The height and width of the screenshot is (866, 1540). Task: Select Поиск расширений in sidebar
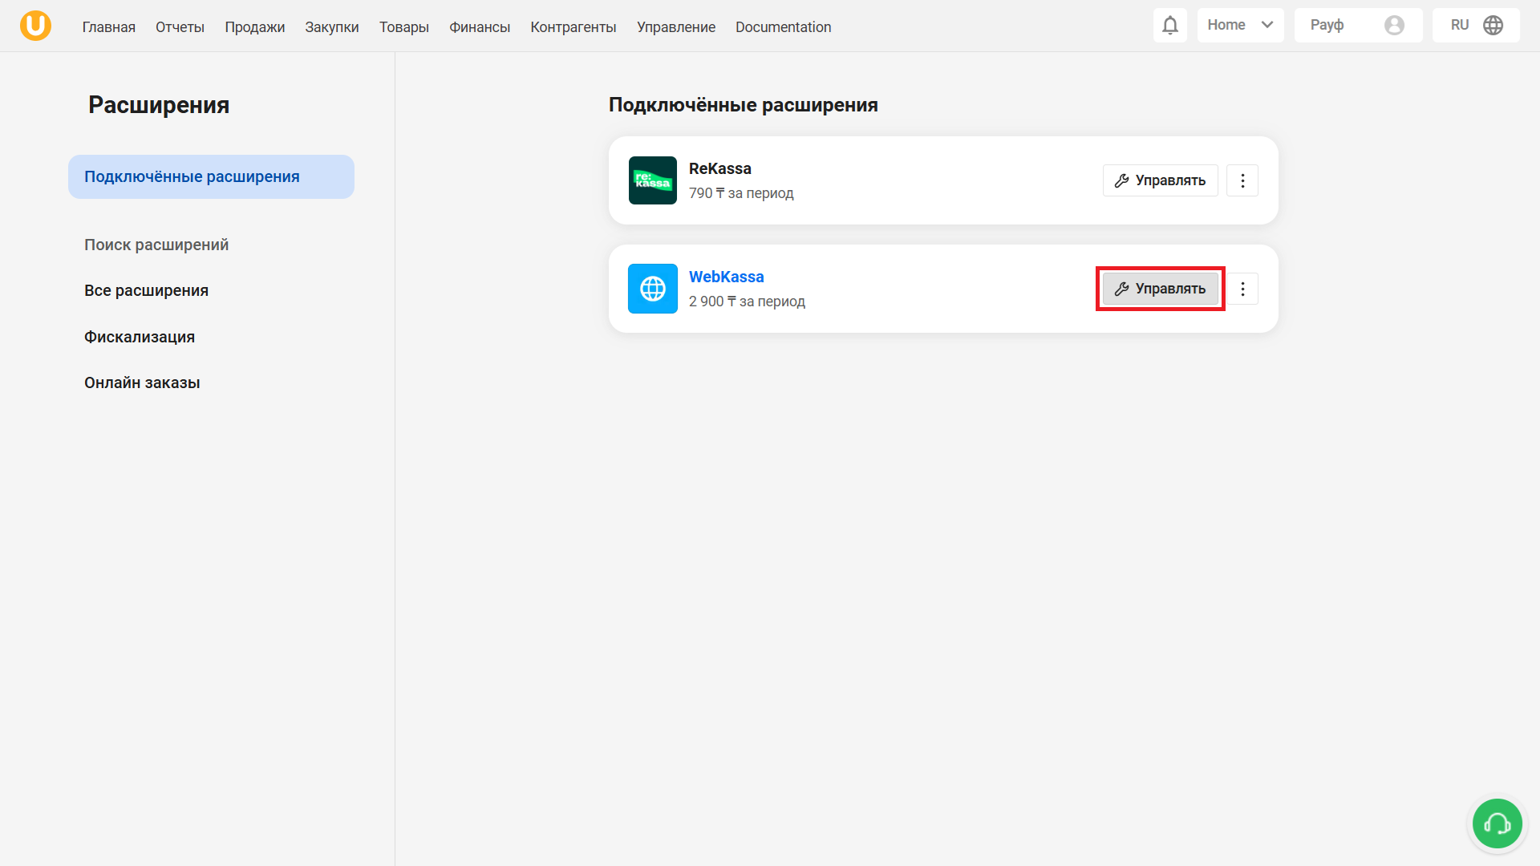coord(156,245)
